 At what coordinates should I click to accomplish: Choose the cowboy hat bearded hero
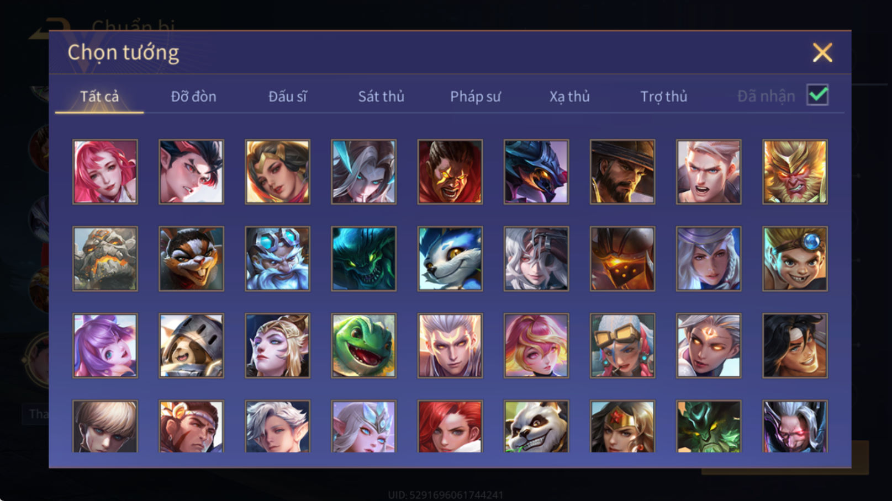click(x=622, y=172)
